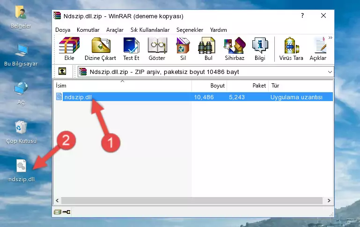Sort file list by İsim column
This screenshot has width=360, height=227.
pos(122,86)
